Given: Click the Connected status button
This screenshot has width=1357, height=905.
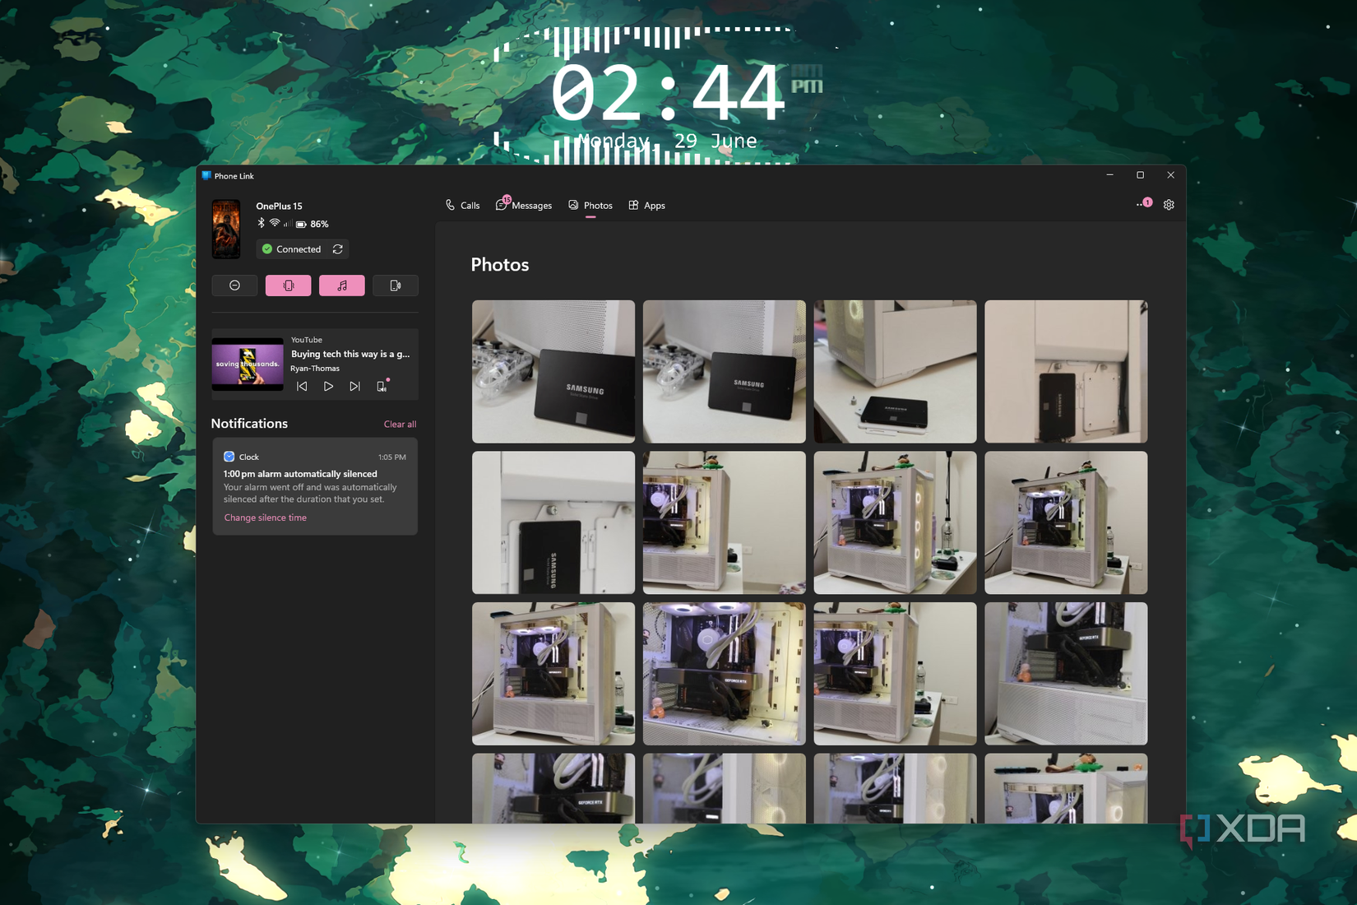Looking at the screenshot, I should click(291, 249).
